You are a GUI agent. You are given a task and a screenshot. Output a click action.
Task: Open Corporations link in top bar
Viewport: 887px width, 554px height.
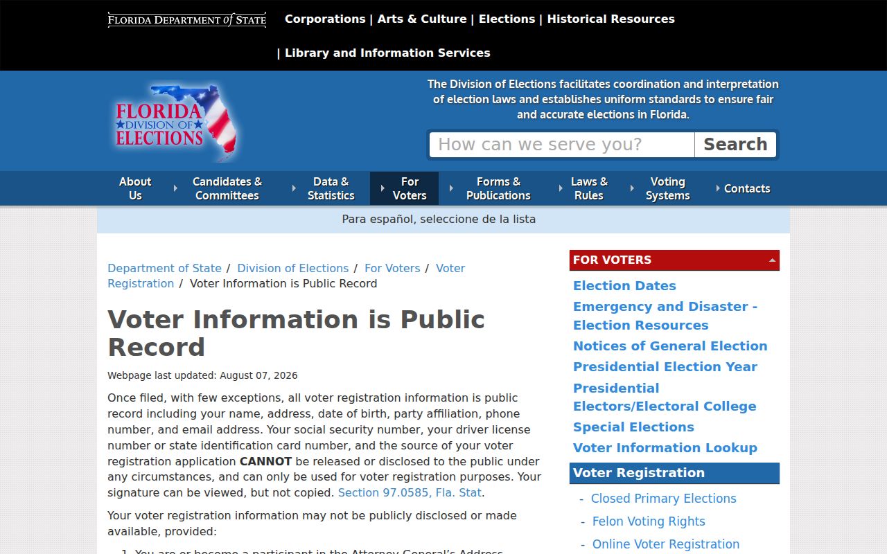[325, 19]
